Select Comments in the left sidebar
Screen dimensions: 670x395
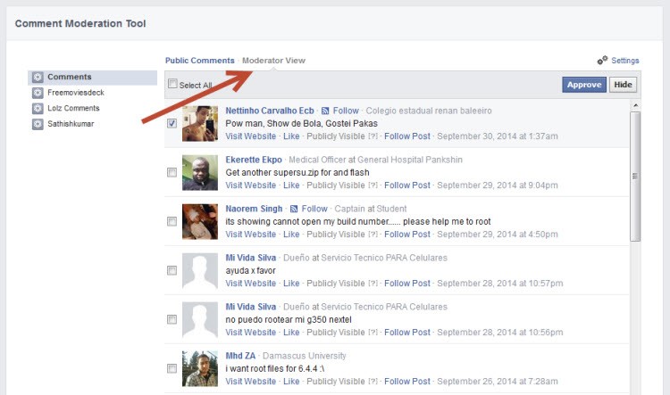point(92,78)
